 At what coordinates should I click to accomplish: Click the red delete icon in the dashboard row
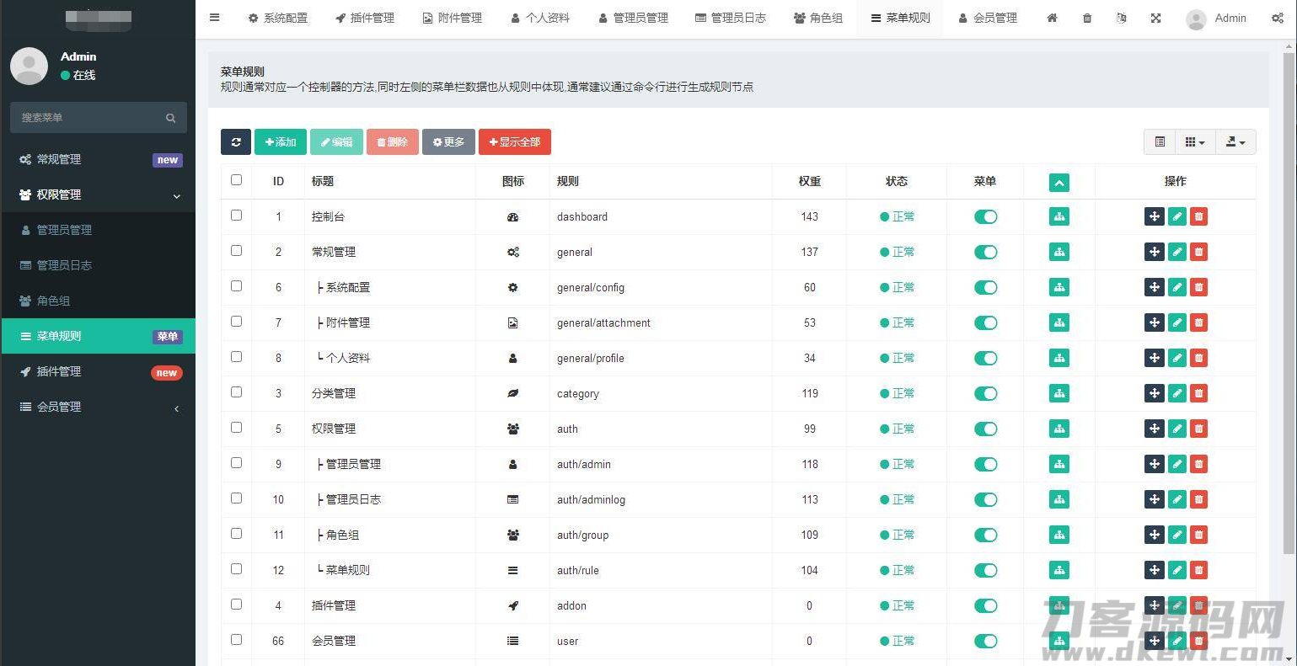point(1198,216)
